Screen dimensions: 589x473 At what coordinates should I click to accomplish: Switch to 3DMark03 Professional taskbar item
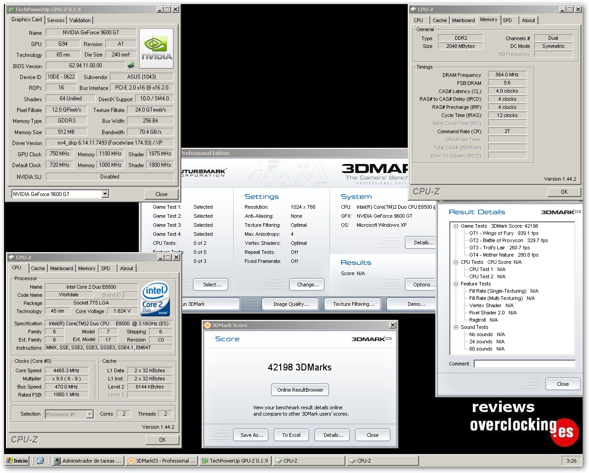162,461
